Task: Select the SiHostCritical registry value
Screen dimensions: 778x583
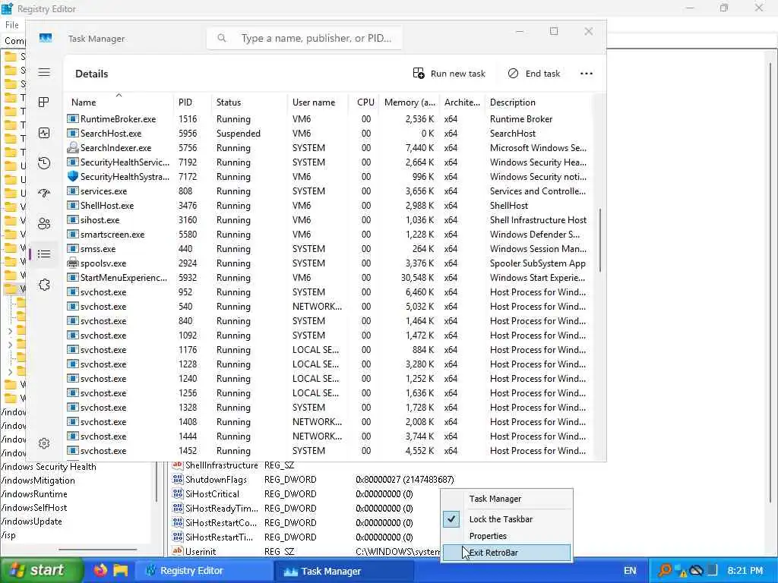Action: [212, 493]
